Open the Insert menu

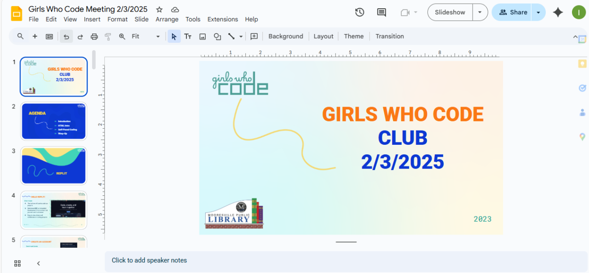click(92, 19)
